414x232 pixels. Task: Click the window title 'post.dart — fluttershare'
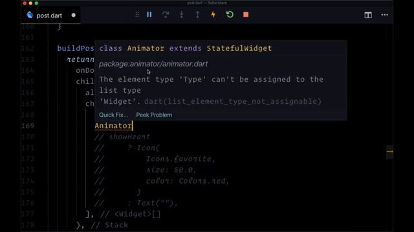coord(207,3)
